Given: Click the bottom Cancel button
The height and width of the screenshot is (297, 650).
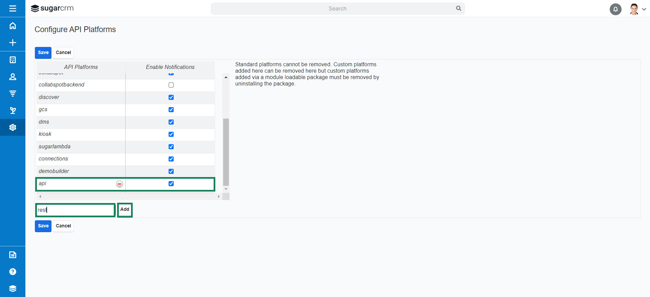Looking at the screenshot, I should [63, 226].
